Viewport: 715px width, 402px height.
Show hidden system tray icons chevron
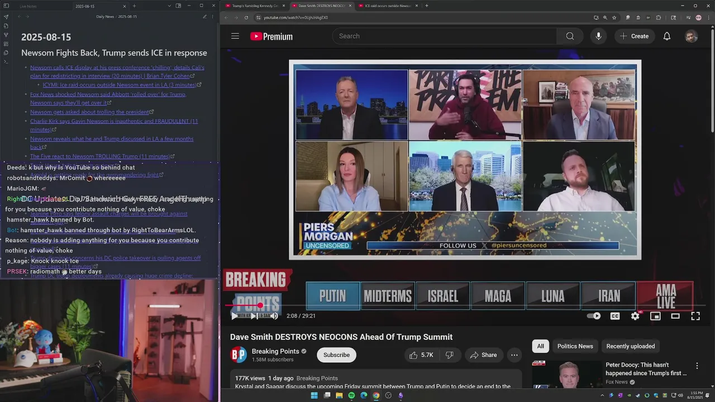click(602, 395)
